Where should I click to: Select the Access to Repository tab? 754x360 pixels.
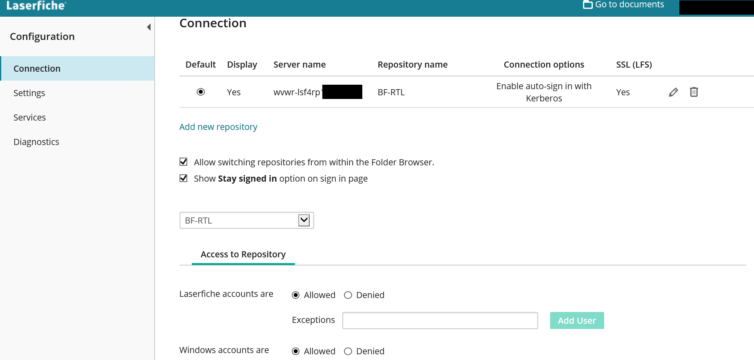click(x=243, y=255)
